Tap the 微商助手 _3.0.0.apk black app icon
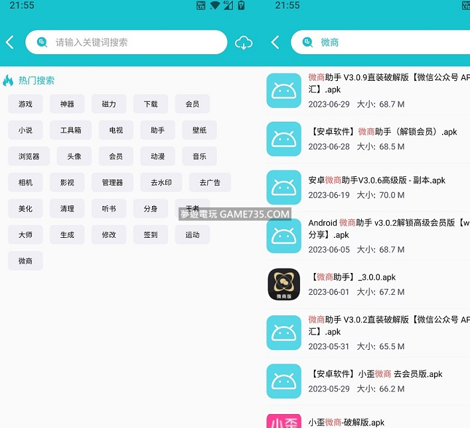This screenshot has height=428, width=470. 284,284
